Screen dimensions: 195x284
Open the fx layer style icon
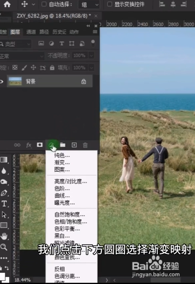tap(29, 145)
